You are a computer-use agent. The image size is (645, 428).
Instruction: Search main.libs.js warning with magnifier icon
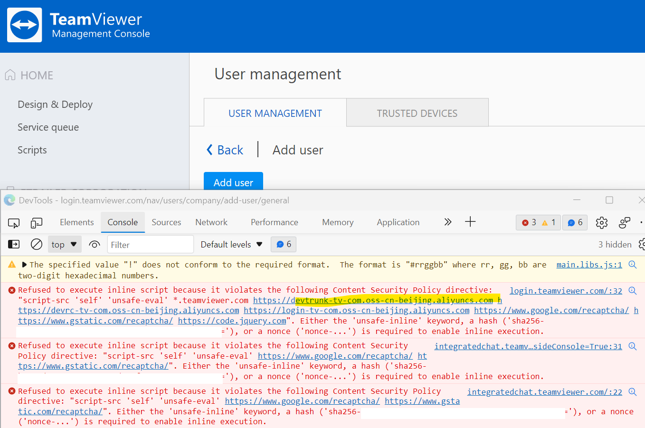pyautogui.click(x=633, y=265)
